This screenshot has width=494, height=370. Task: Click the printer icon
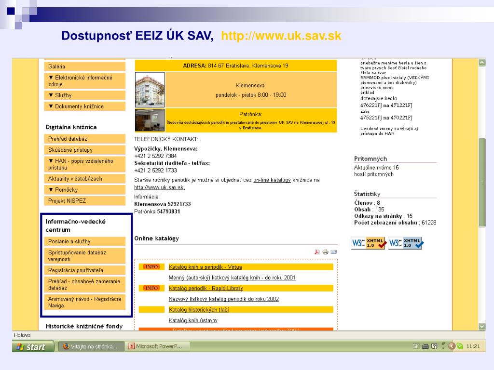[325, 251]
